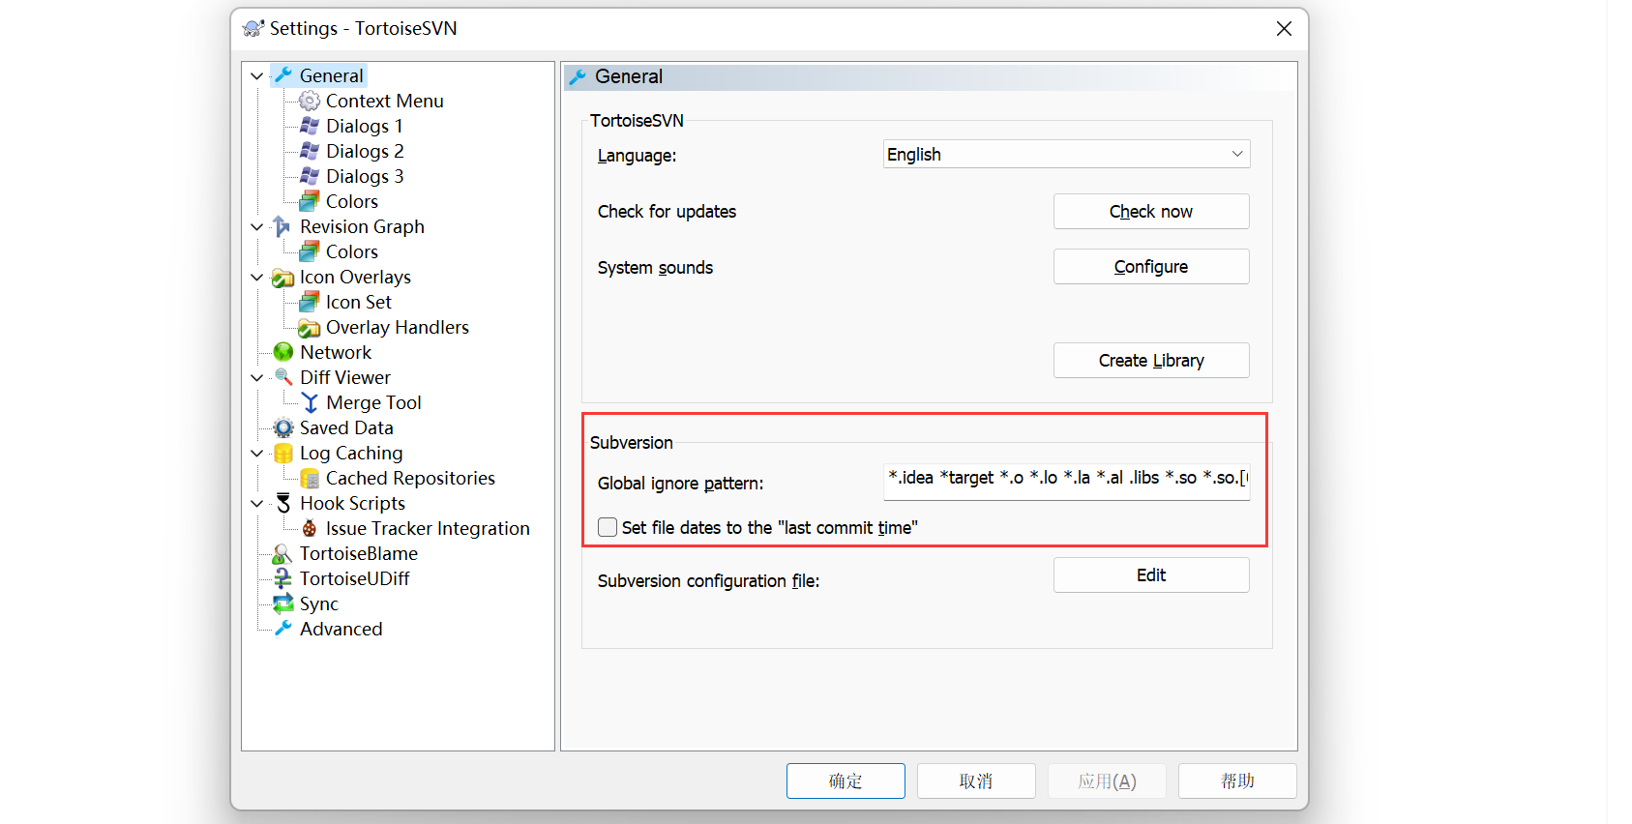Click the TortoiseUDiff icon
This screenshot has height=824, width=1632.
coord(282,578)
